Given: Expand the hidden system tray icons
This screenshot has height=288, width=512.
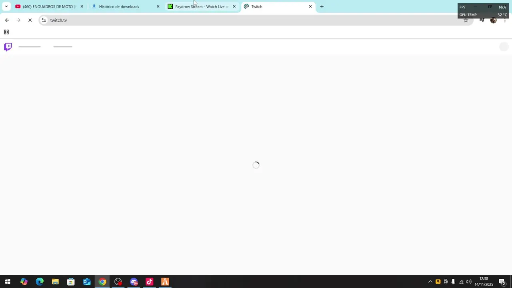Looking at the screenshot, I should point(430,282).
